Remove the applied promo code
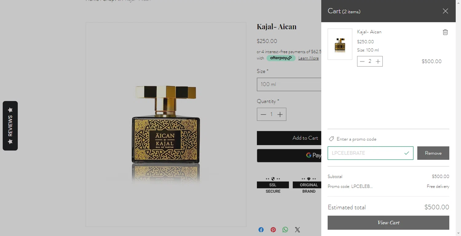This screenshot has width=461, height=236. coord(433,153)
